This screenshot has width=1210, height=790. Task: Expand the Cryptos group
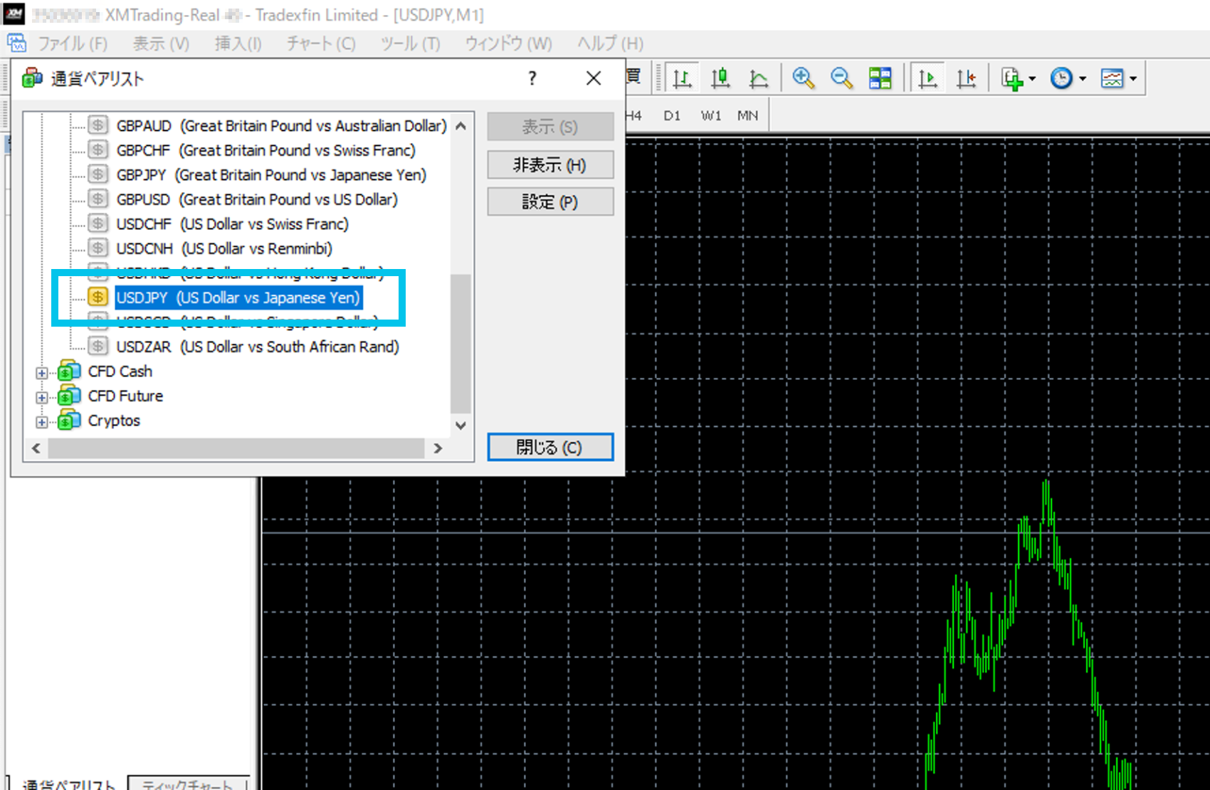tap(42, 422)
